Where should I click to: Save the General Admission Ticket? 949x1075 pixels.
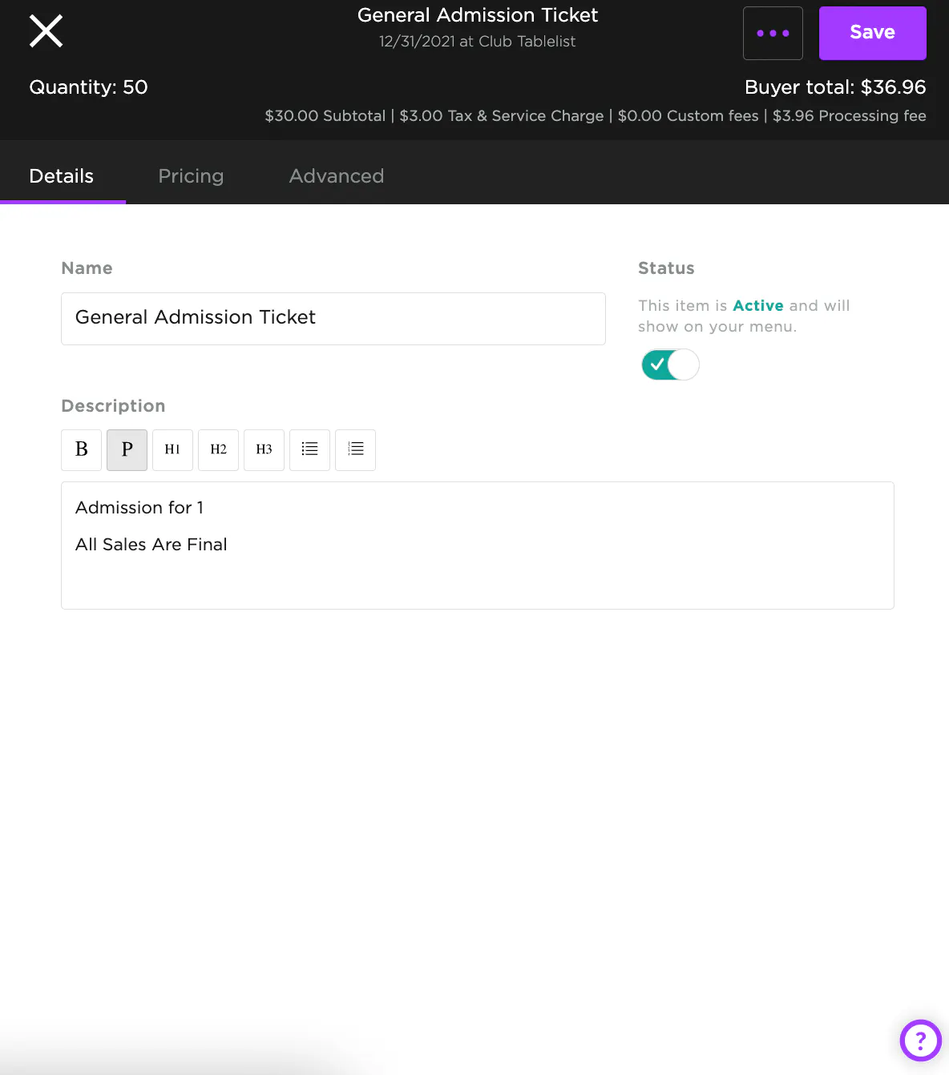pyautogui.click(x=872, y=33)
